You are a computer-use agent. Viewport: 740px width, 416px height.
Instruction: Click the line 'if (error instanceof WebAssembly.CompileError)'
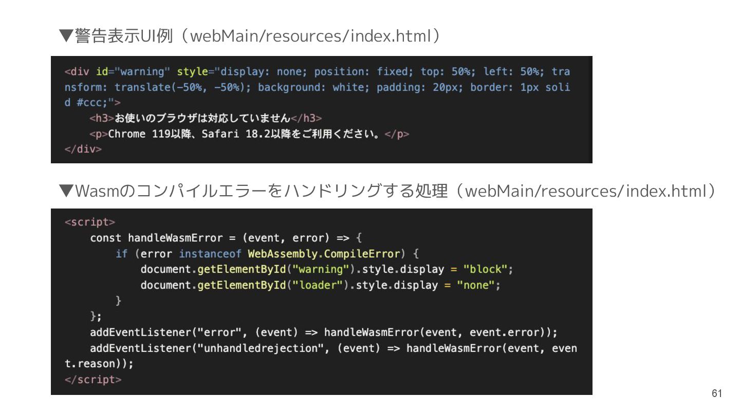click(x=268, y=254)
